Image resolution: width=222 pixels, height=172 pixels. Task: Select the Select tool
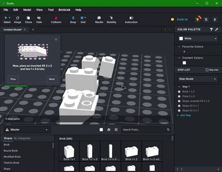tap(7, 20)
